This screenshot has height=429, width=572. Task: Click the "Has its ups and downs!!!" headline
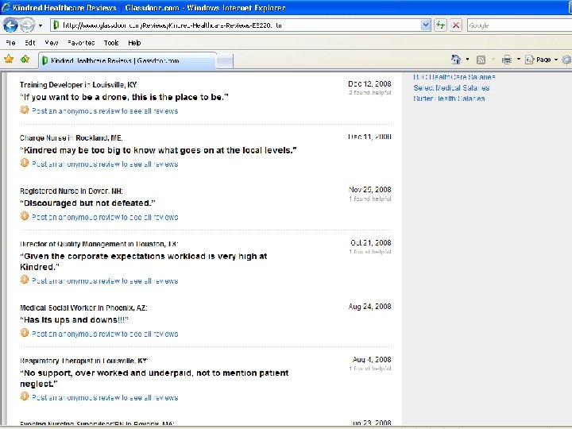pos(74,320)
